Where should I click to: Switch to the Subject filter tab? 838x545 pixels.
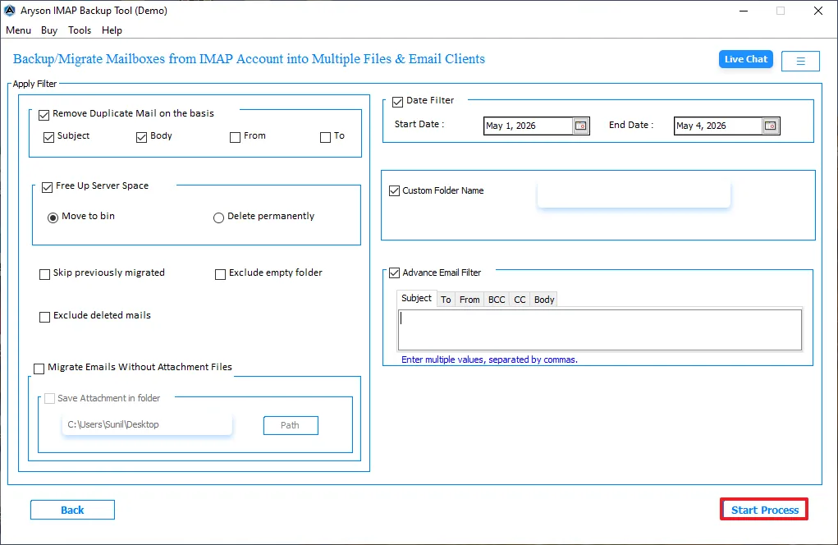point(416,298)
